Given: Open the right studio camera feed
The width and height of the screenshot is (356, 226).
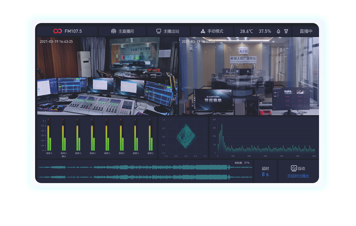Looking at the screenshot, I should tap(249, 76).
